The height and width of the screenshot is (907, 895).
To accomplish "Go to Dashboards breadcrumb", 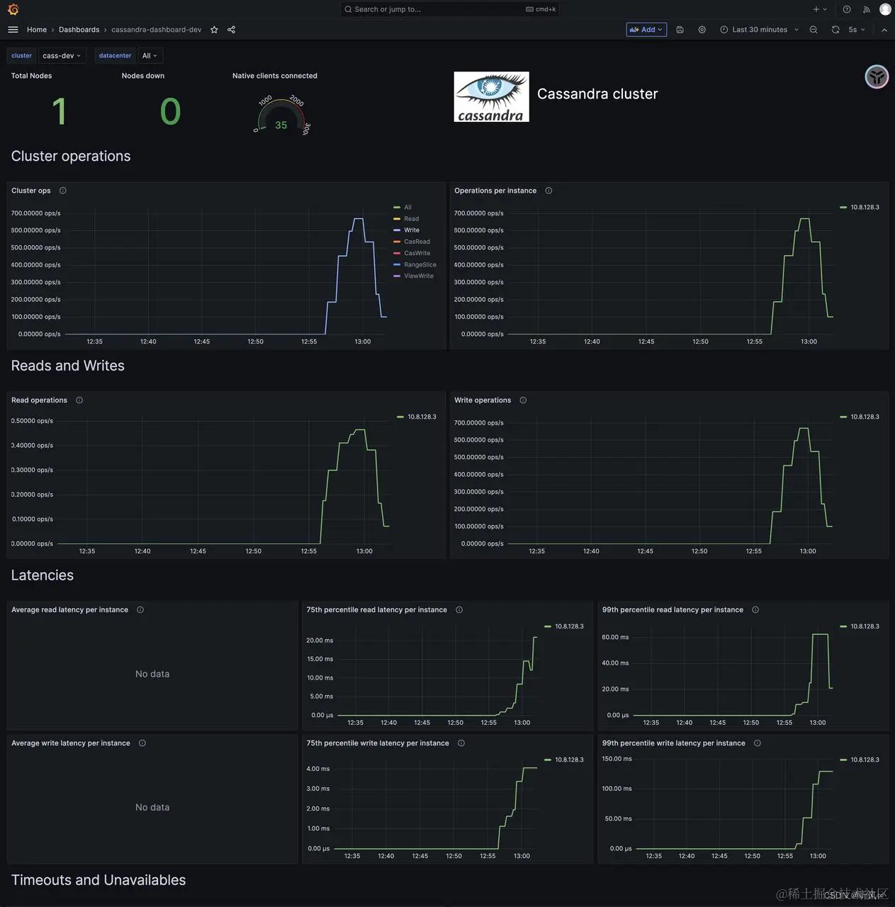I will click(x=79, y=30).
